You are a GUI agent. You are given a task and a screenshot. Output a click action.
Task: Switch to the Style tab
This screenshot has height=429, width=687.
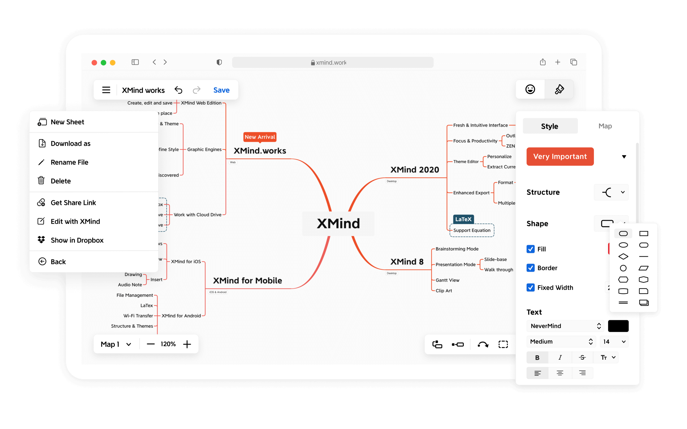[550, 126]
